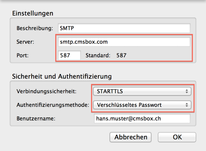Click the Verbindungssicherheit label
Image resolution: width=206 pixels, height=151 pixels.
coord(46,92)
